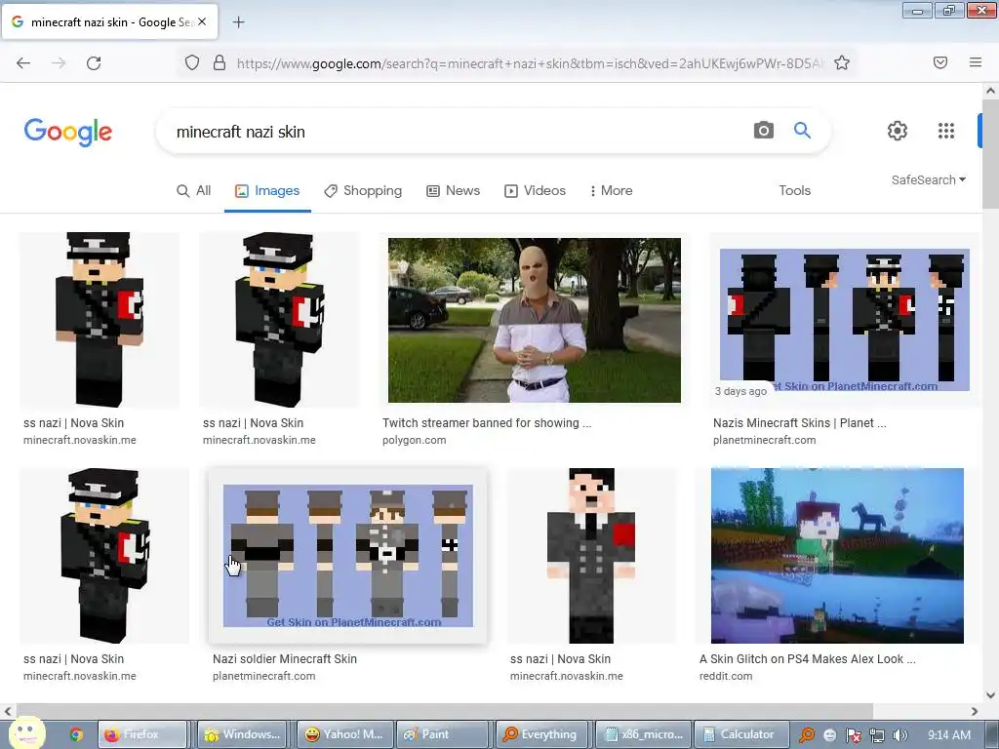
Task: Click the tracking protection shield icon
Action: (192, 62)
